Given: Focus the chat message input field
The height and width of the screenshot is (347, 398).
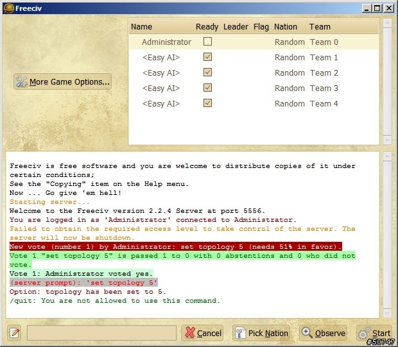Looking at the screenshot, I should (x=101, y=333).
